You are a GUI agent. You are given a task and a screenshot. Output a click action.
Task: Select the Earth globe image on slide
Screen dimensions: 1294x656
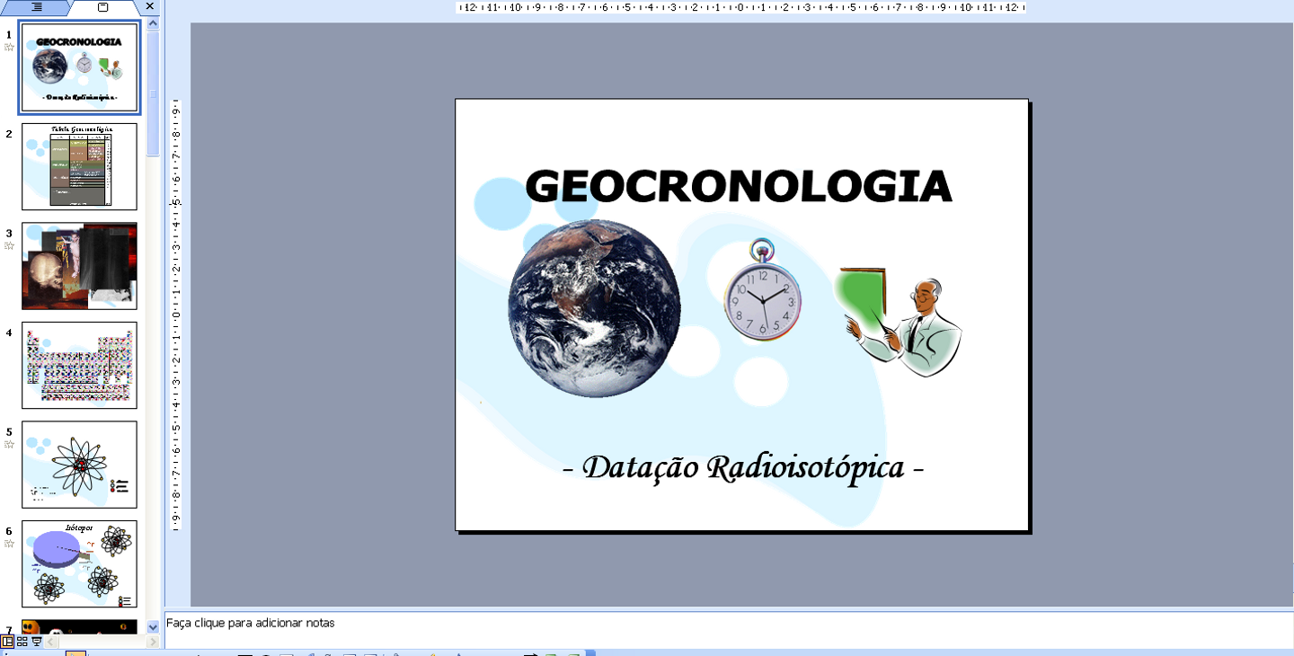(x=594, y=308)
